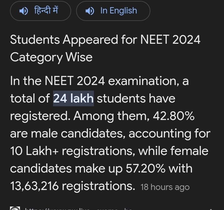Tap the words 'Among them' in the snippet
224x210 pixels.
tap(111, 116)
